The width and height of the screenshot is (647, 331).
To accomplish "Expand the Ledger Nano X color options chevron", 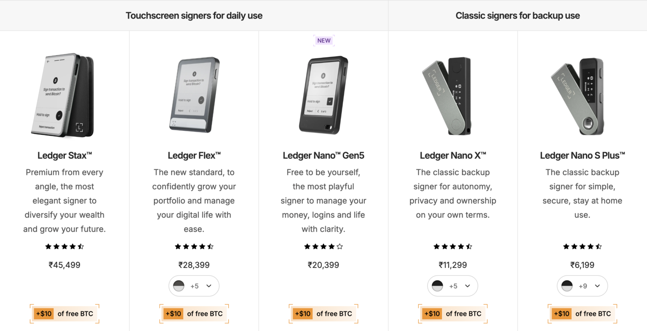I will coord(468,286).
